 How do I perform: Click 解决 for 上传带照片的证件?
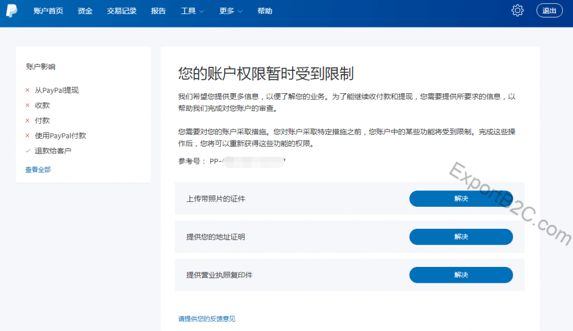pos(461,198)
